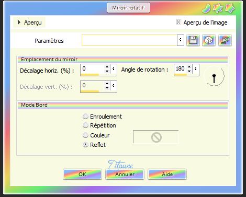The width and height of the screenshot is (246, 197).
Task: Select the Enroulement edge mode
Action: (x=85, y=117)
